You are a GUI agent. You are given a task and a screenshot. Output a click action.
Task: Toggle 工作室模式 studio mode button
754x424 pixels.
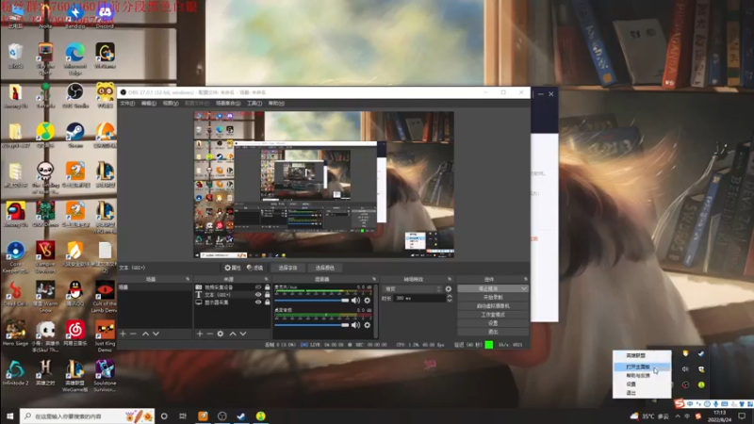(x=493, y=315)
